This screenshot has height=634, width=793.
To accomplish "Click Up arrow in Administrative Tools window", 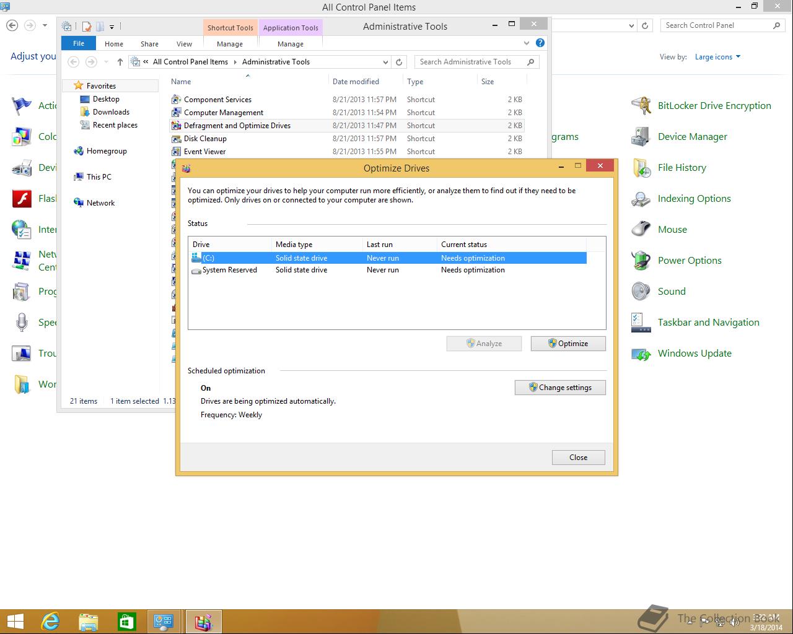I will tap(120, 62).
